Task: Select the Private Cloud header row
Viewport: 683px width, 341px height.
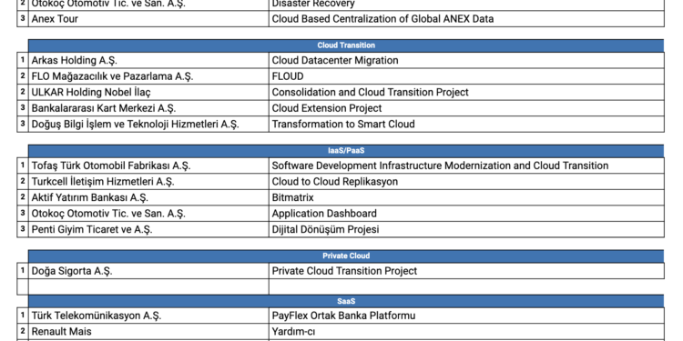Action: coord(346,256)
